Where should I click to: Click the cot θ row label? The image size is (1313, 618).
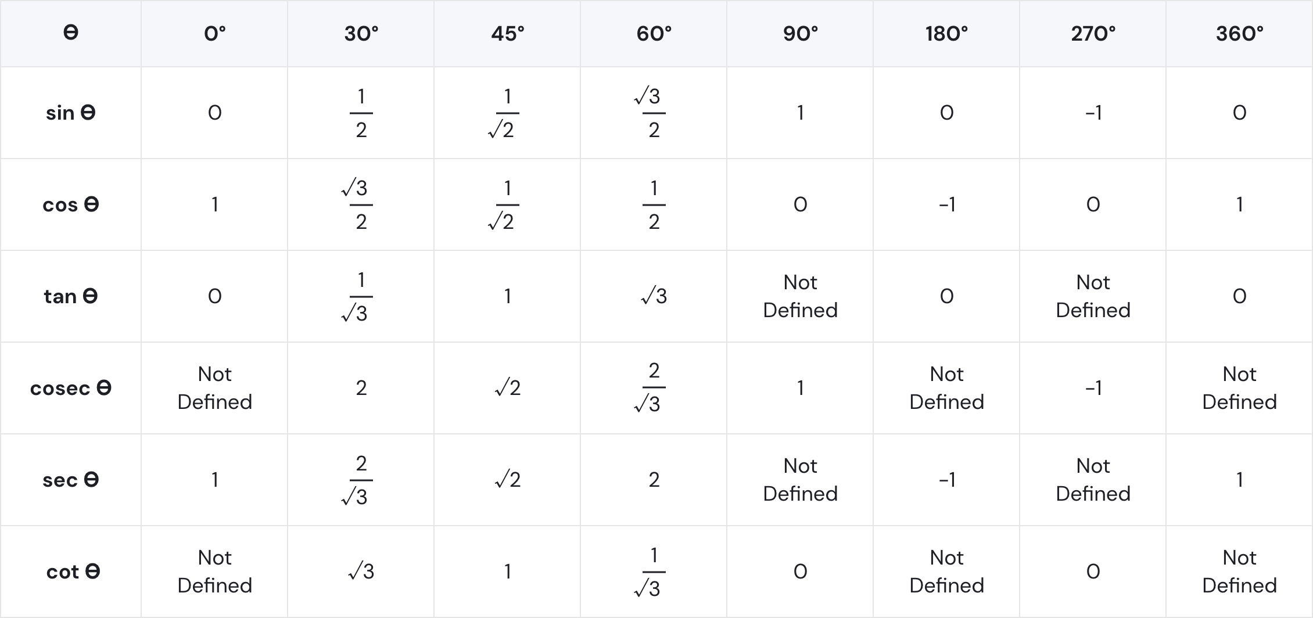(x=73, y=572)
